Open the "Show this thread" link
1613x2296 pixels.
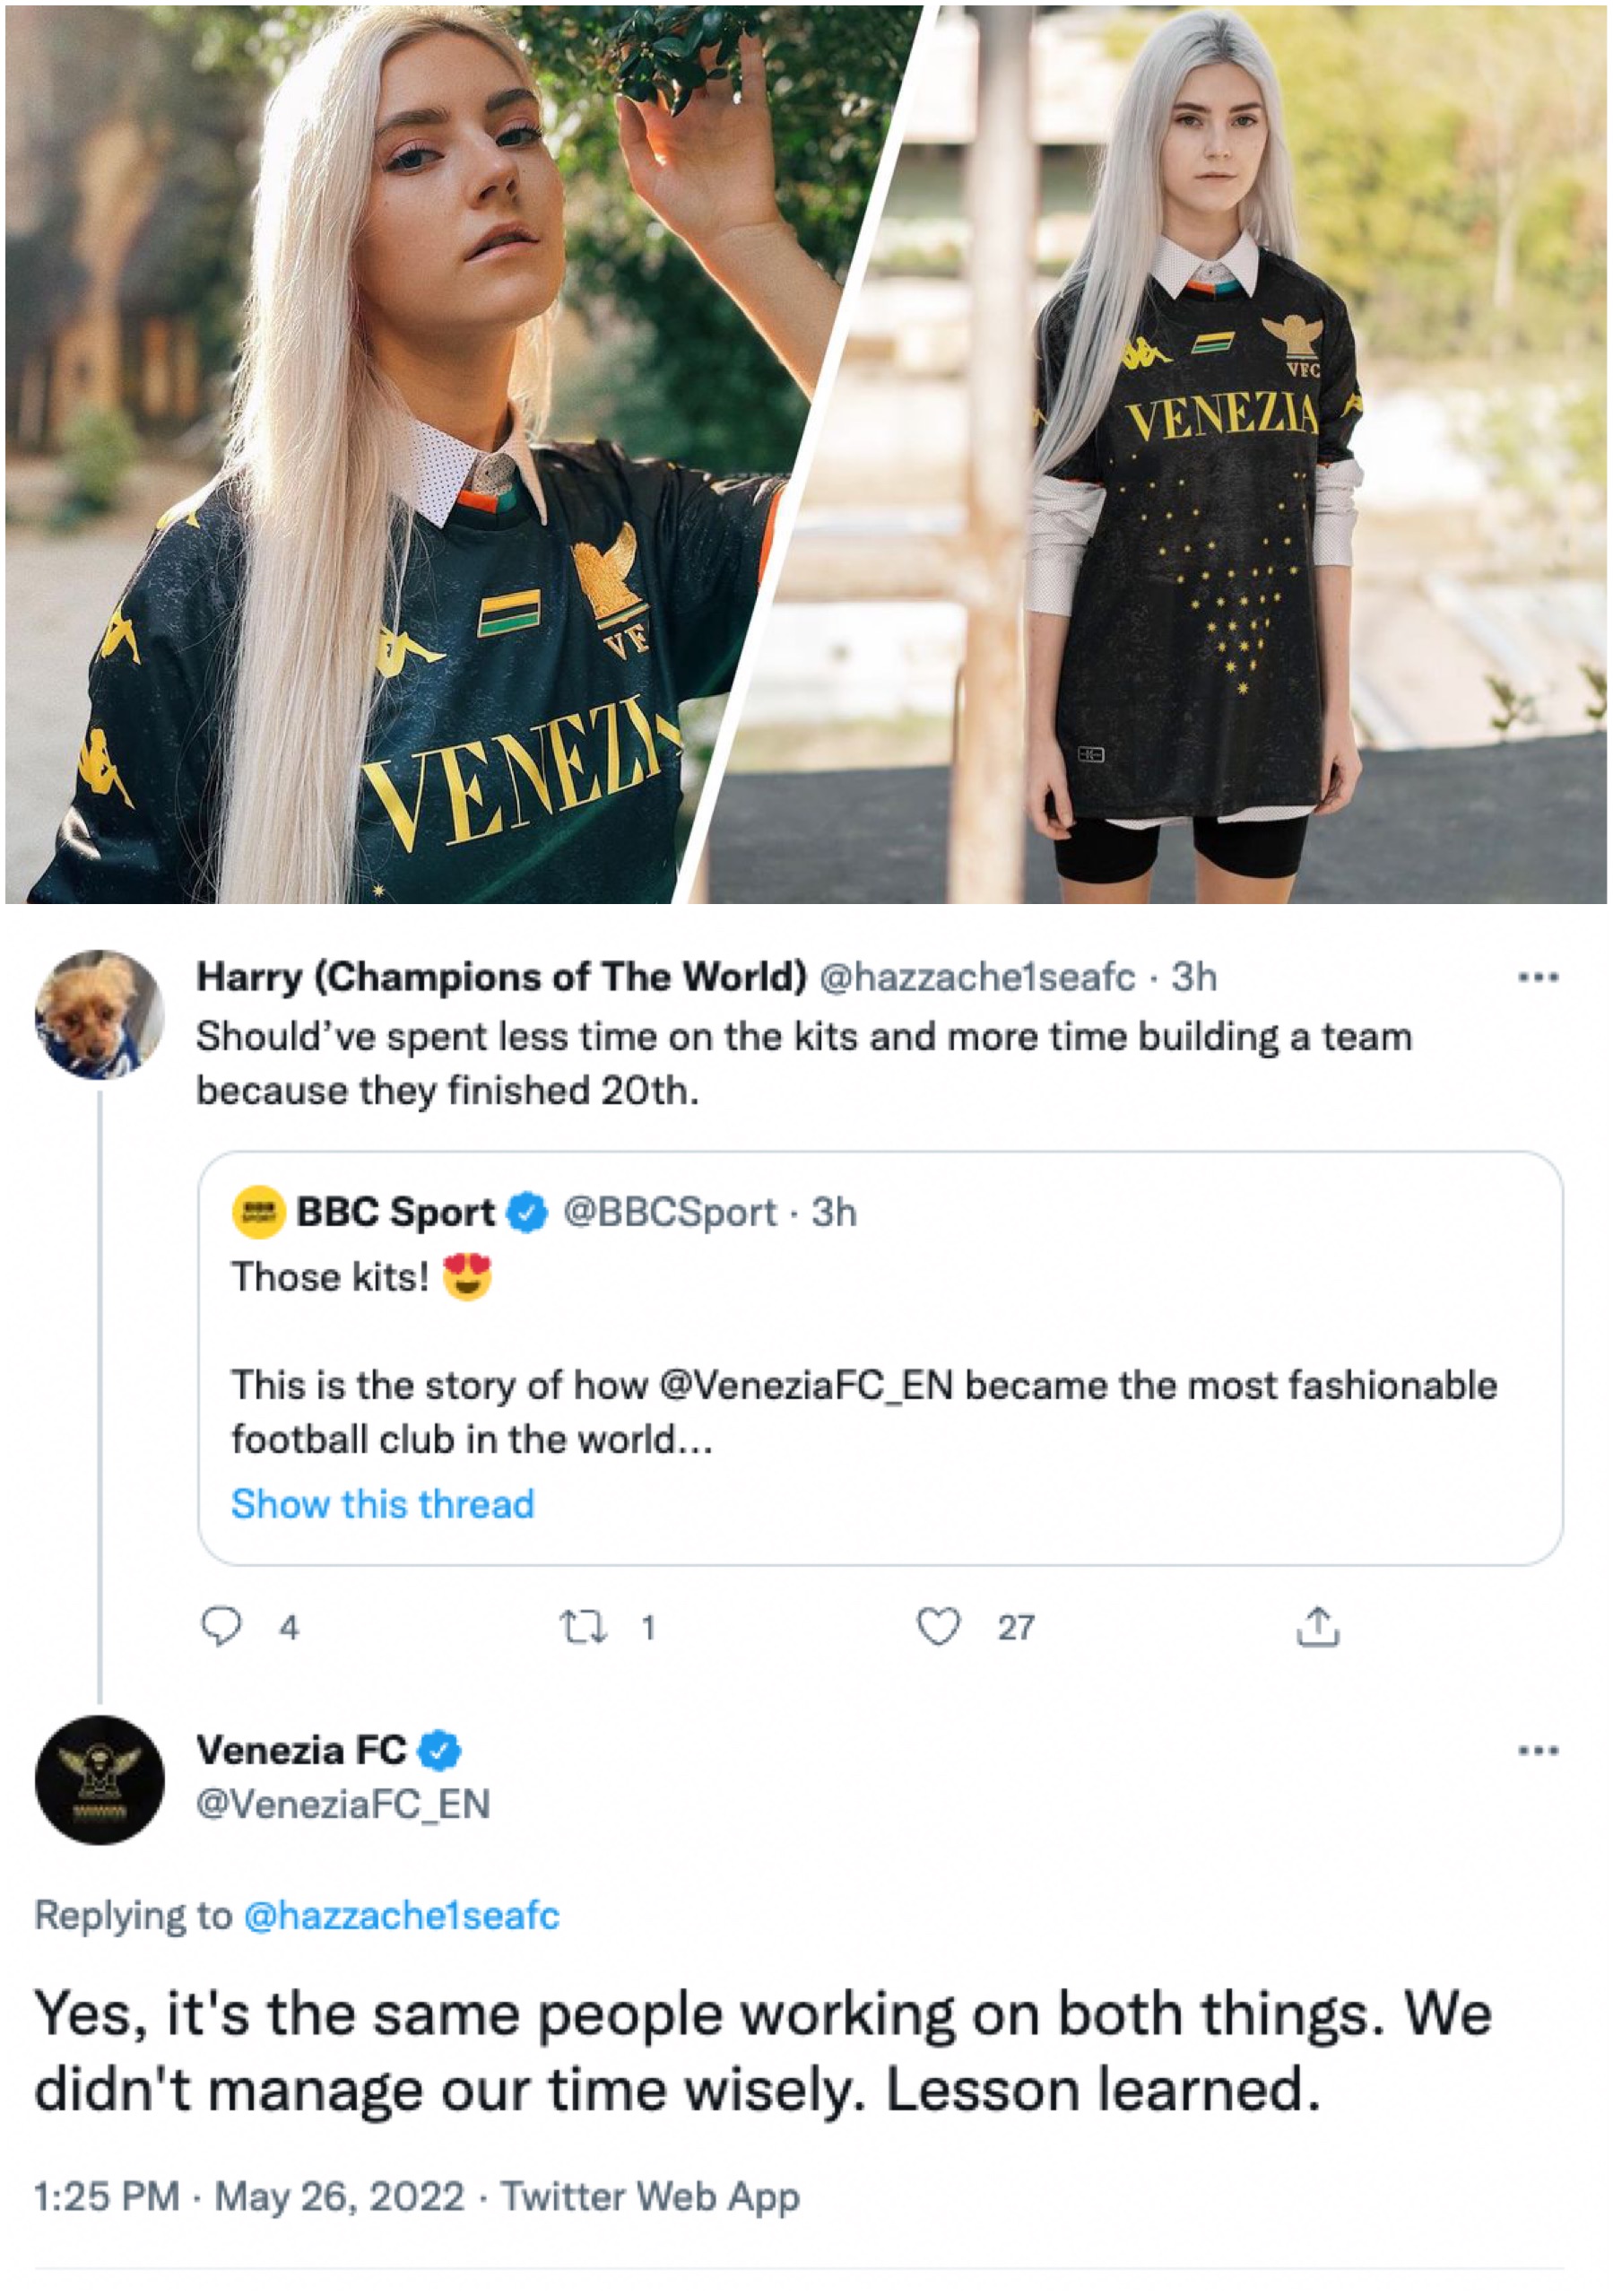click(382, 1504)
